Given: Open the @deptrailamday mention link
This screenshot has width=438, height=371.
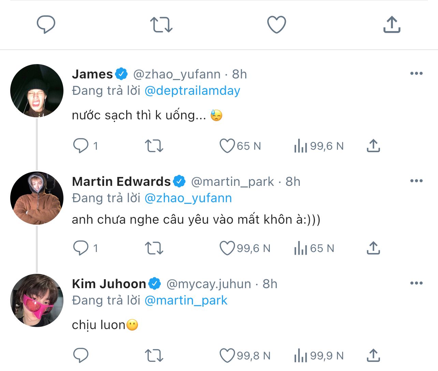Looking at the screenshot, I should (x=192, y=91).
